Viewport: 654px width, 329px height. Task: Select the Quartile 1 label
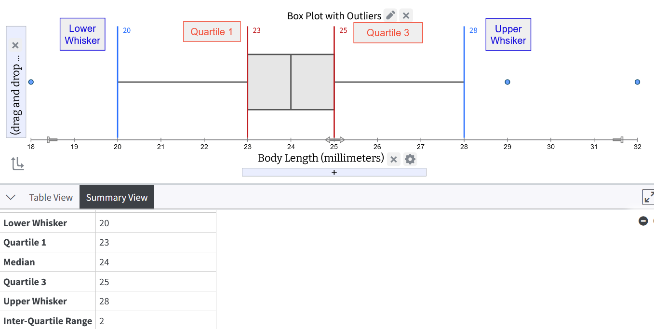[x=212, y=32]
